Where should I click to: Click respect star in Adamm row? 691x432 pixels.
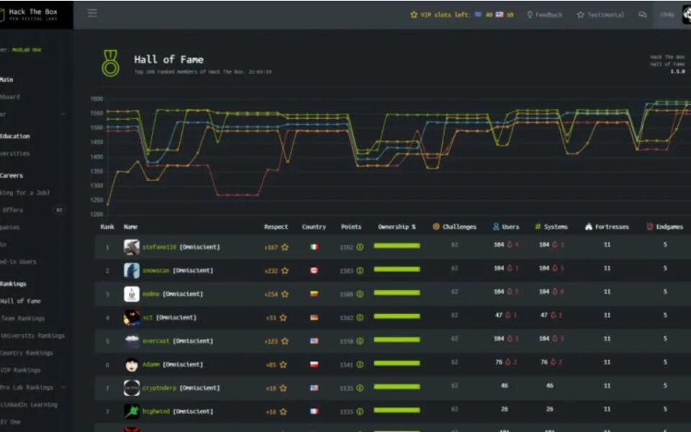pyautogui.click(x=284, y=364)
